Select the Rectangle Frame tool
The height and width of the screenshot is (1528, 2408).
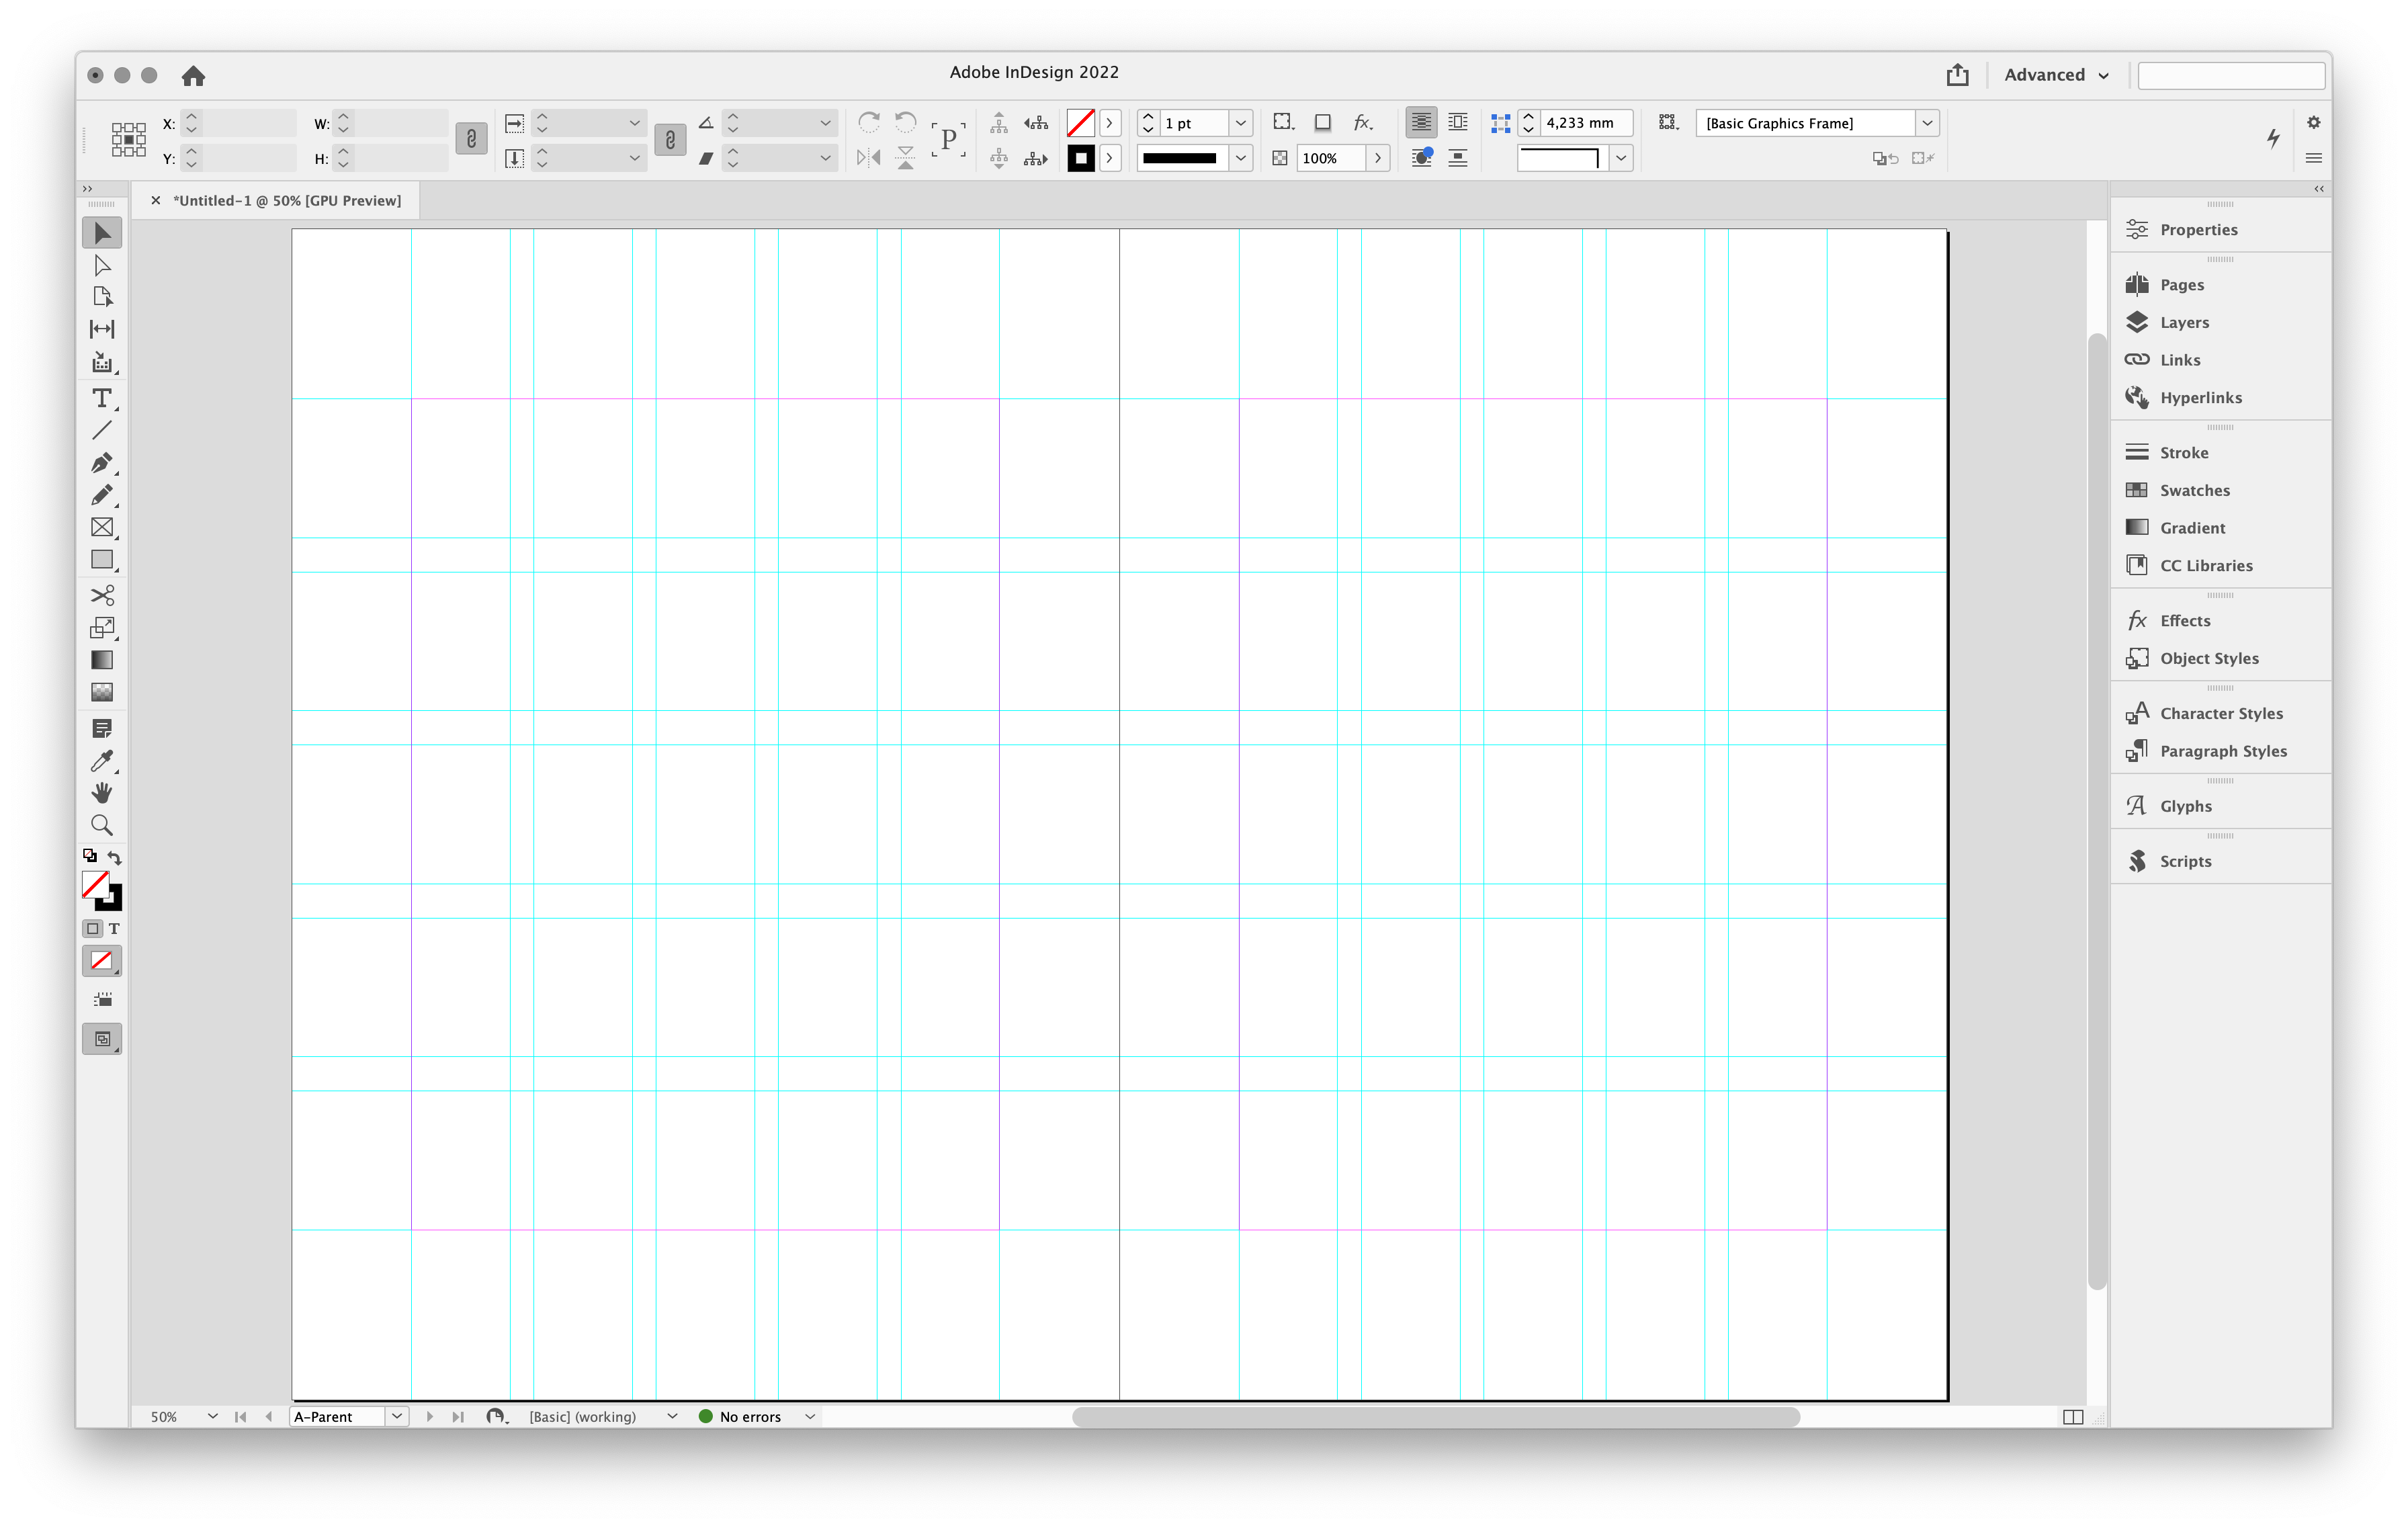101,527
